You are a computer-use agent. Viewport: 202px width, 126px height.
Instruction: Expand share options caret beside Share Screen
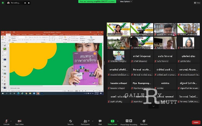(x=118, y=121)
